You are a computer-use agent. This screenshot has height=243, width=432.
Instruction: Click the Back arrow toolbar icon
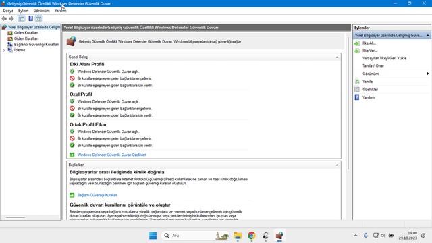pos(4,18)
